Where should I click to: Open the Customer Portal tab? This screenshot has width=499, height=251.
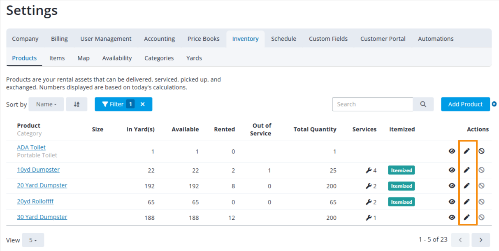(x=383, y=39)
